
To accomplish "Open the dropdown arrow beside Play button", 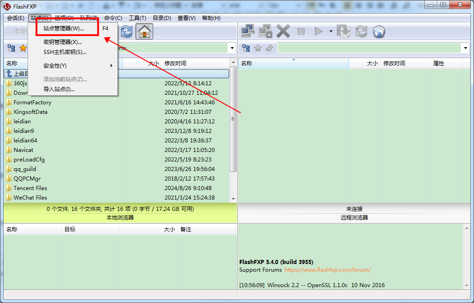I will click(x=331, y=31).
